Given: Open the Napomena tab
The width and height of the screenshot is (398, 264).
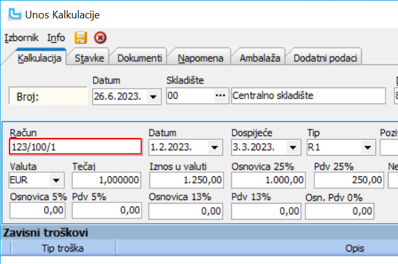Looking at the screenshot, I should click(200, 58).
